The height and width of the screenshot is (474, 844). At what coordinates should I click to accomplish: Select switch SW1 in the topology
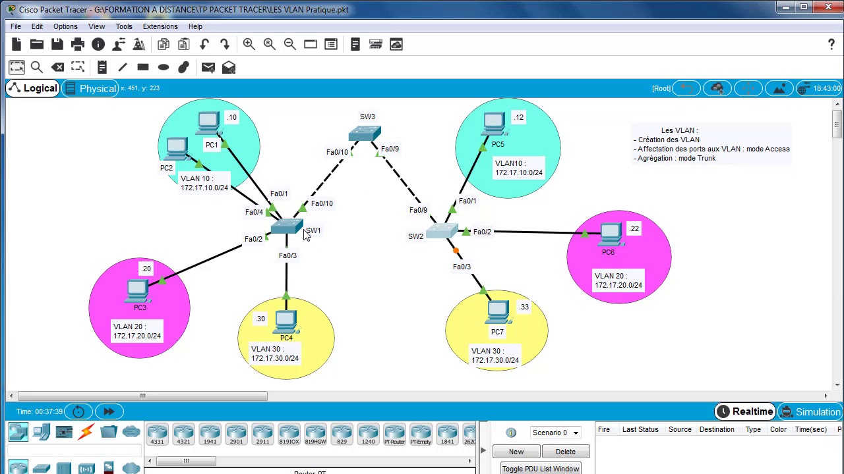click(286, 228)
